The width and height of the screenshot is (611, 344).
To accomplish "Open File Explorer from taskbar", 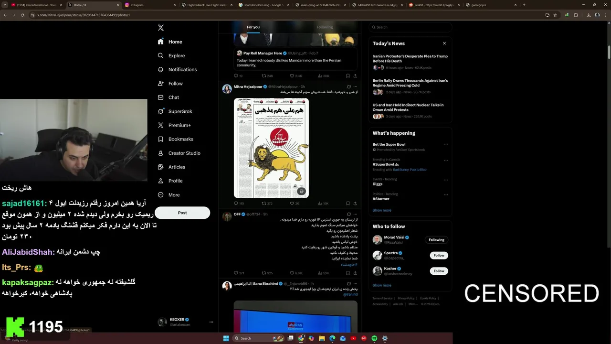I will [322, 338].
